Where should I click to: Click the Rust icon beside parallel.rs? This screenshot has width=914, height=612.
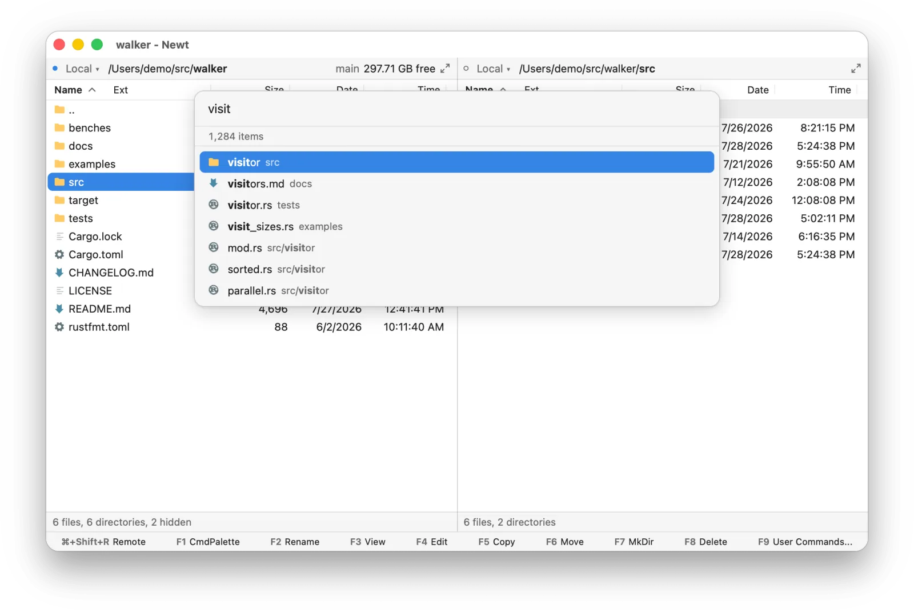(214, 290)
